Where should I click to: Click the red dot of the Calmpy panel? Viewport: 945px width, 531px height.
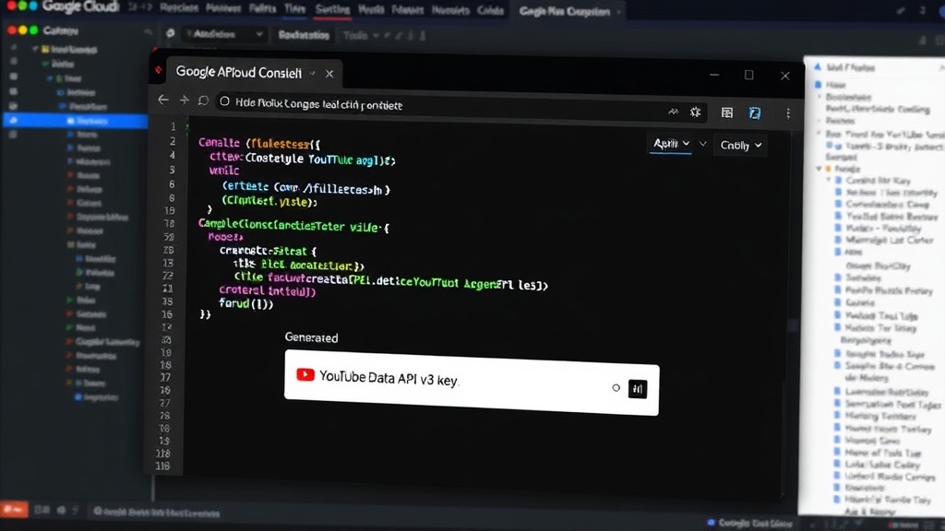click(x=11, y=30)
